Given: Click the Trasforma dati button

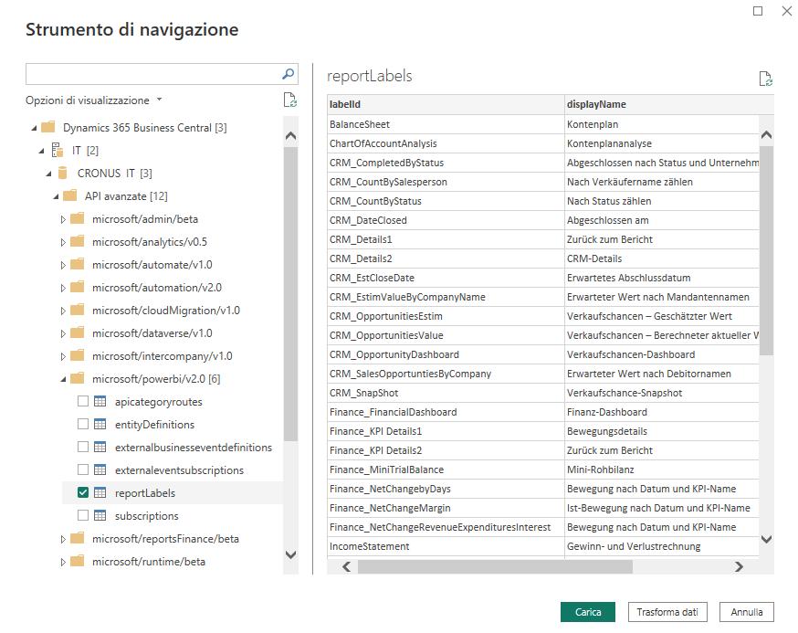Looking at the screenshot, I should (x=667, y=612).
